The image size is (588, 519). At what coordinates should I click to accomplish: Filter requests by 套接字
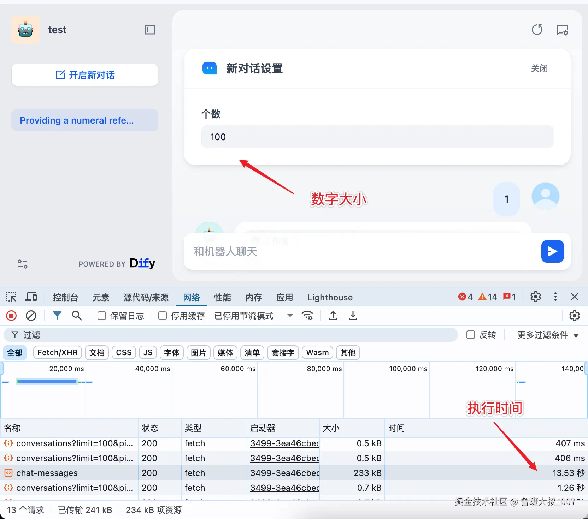[x=283, y=353]
